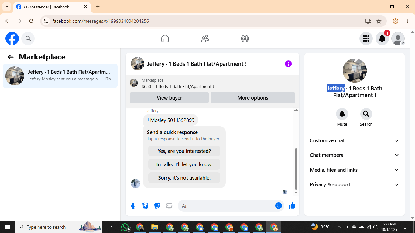Open the install app icon in address bar
The image size is (415, 233).
coord(368,21)
